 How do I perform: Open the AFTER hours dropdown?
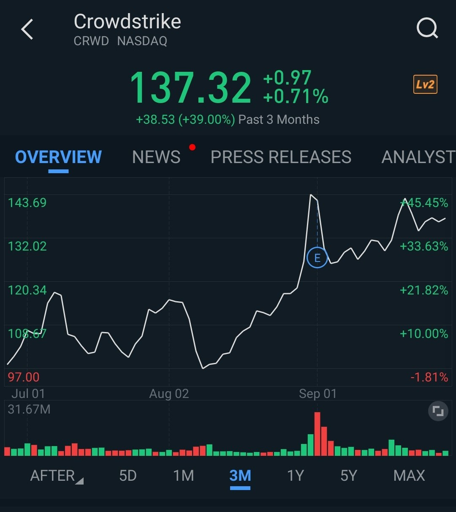tap(57, 476)
